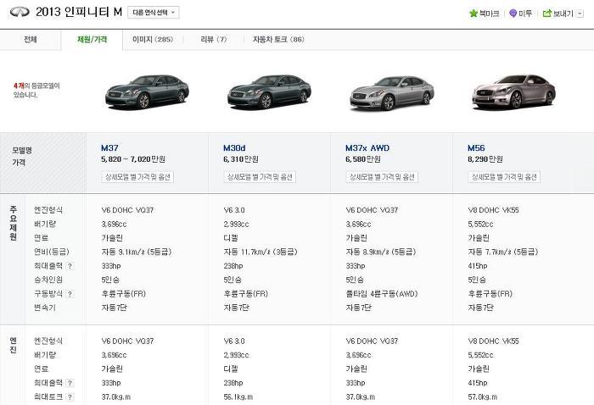Screen dimensions: 594x405
Task: Click M56 detailed price and options button
Action: point(504,177)
